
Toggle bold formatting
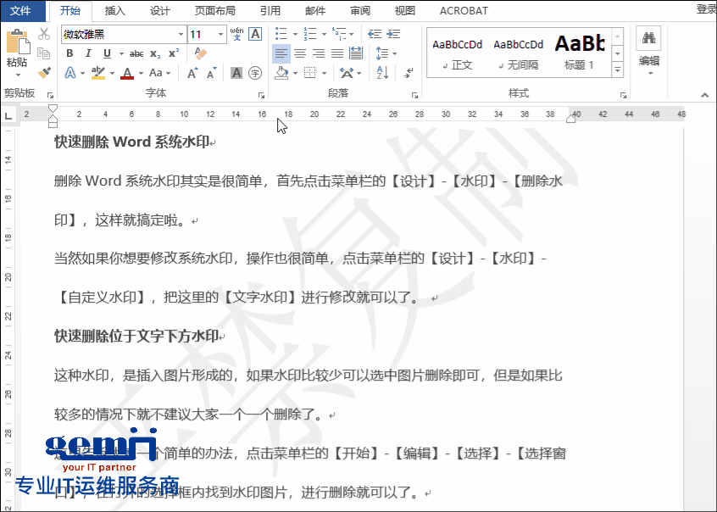[x=70, y=53]
